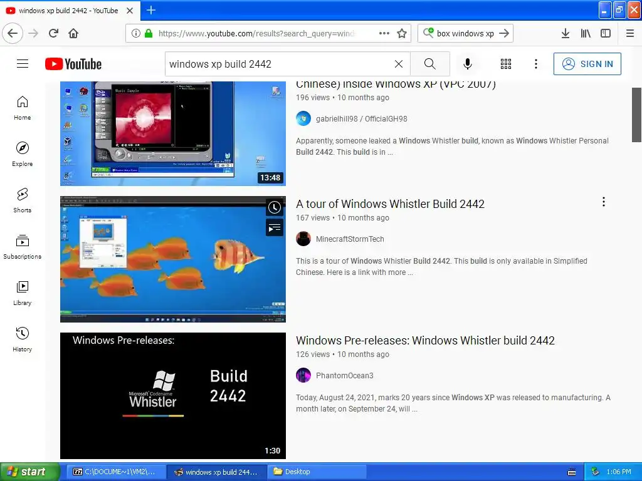Open Subscriptions in YouTube sidebar
642x481 pixels.
click(23, 247)
